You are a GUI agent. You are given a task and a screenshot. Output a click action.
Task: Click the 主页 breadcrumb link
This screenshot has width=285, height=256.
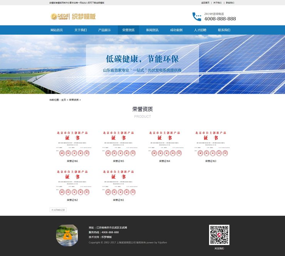[x=64, y=100]
